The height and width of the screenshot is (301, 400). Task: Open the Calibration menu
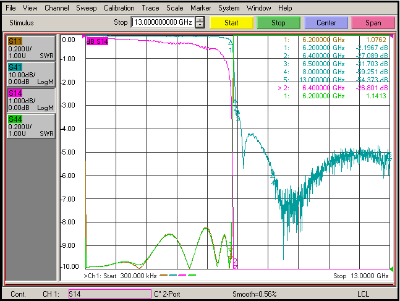119,8
